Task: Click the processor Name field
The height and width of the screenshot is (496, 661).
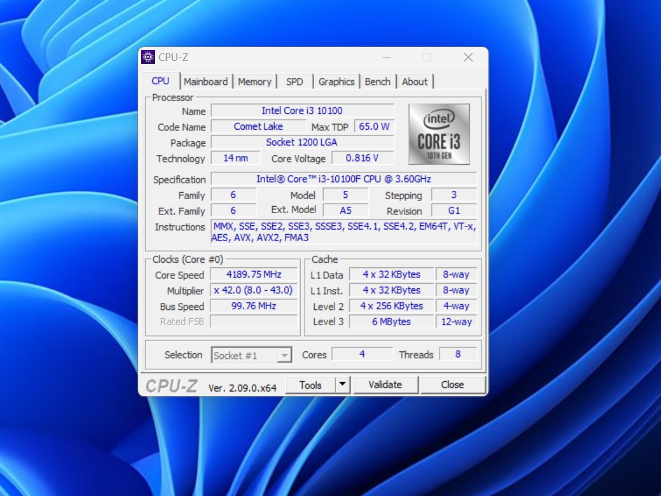Action: point(302,110)
